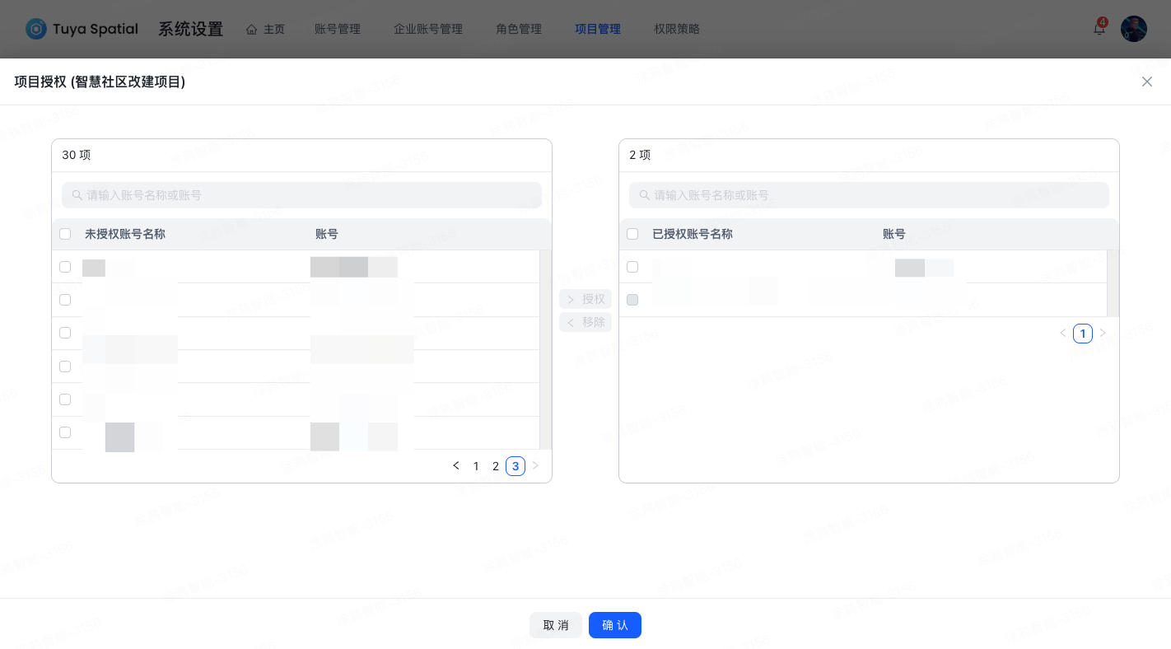Open 项目管理 tab
This screenshot has height=649, width=1171.
[x=598, y=29]
